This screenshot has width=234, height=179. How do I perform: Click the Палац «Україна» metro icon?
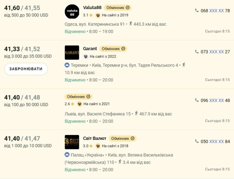pyautogui.click(x=67, y=155)
